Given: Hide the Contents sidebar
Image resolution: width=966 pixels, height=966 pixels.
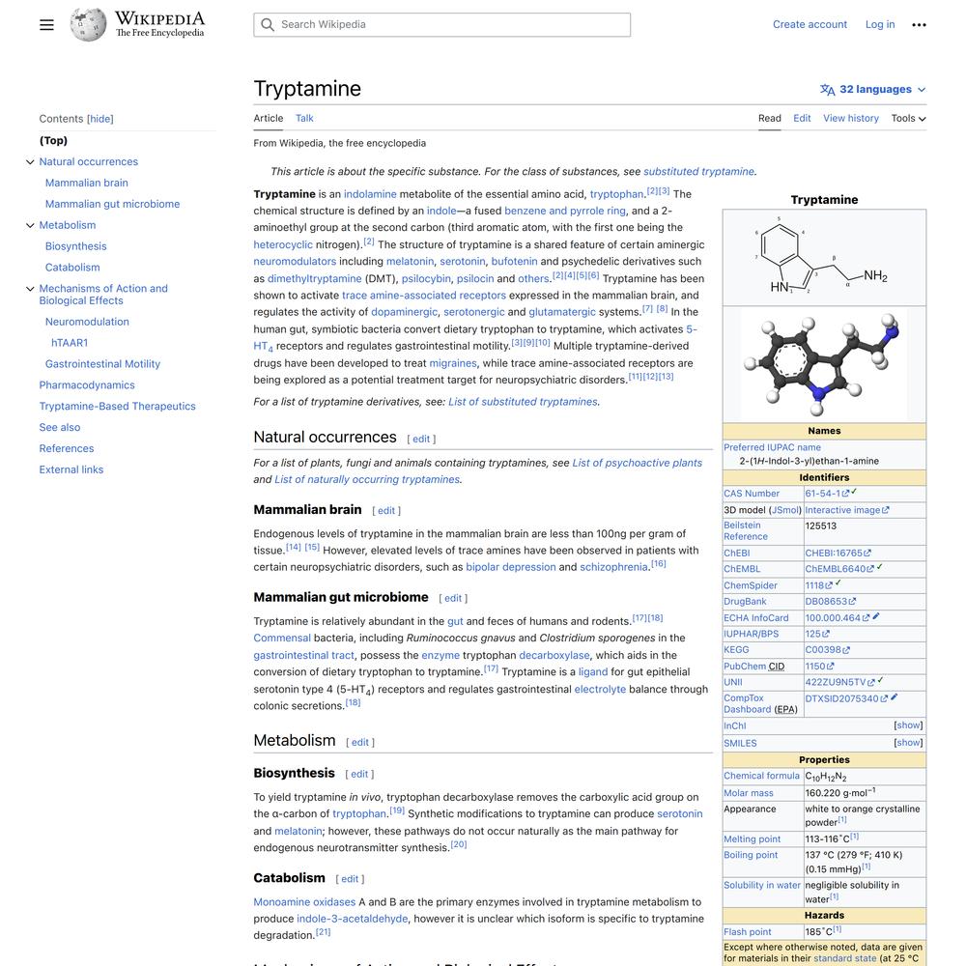Looking at the screenshot, I should point(99,119).
